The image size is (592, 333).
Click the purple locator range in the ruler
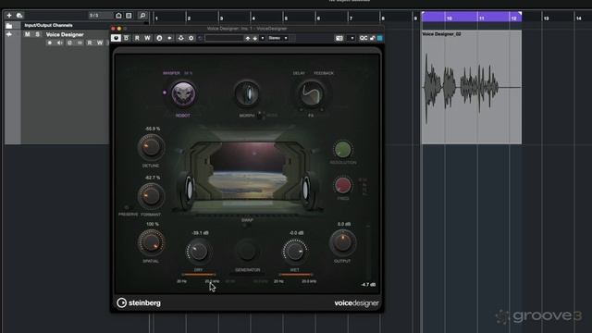pos(472,17)
